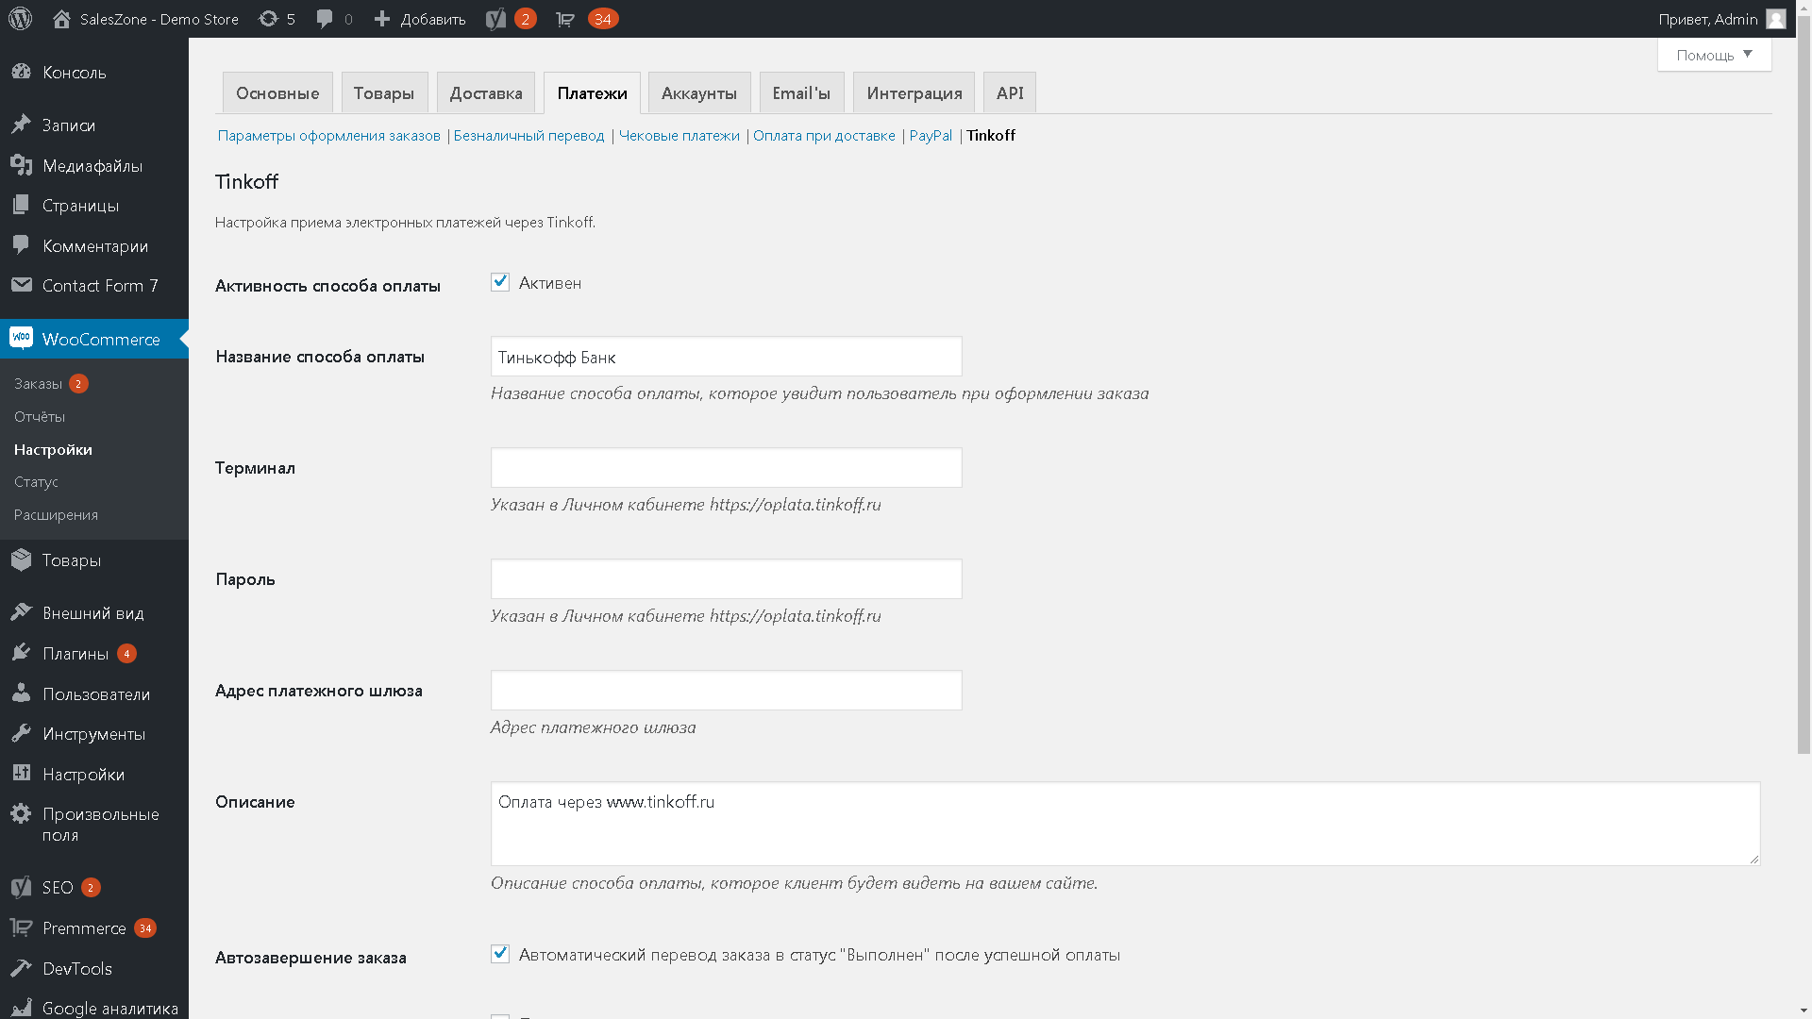Click the home icon for SalesZone store

pos(62,19)
